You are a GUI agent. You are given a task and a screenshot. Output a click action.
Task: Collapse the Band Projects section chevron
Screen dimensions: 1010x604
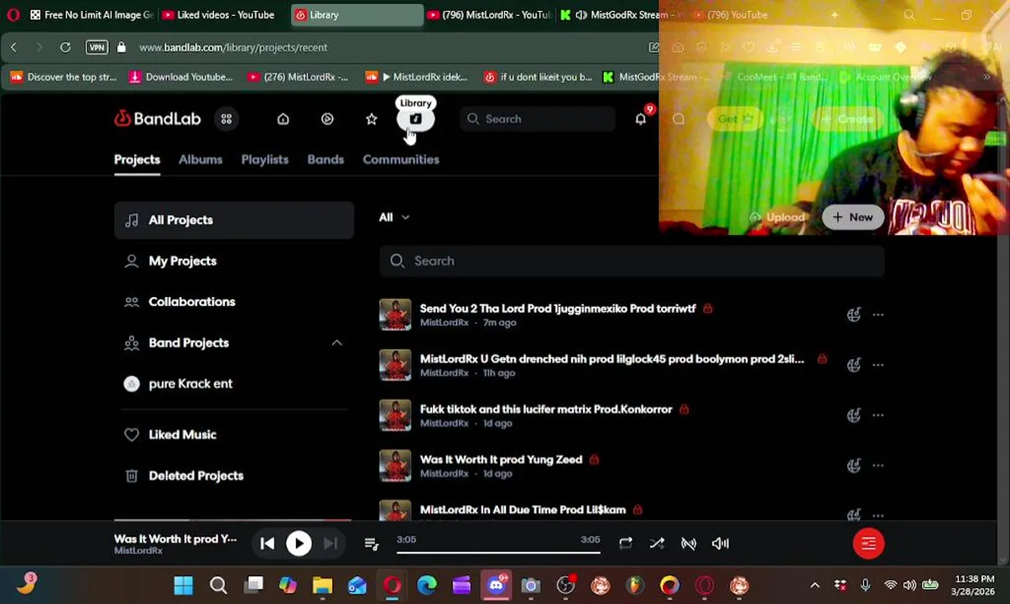(x=336, y=343)
